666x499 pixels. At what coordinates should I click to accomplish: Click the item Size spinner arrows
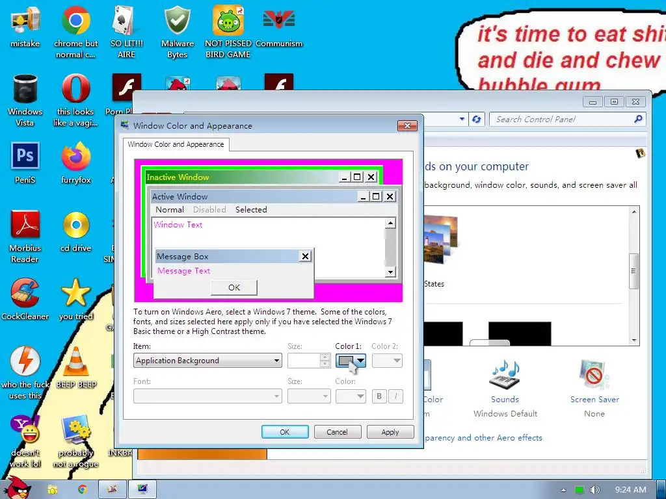coord(325,360)
